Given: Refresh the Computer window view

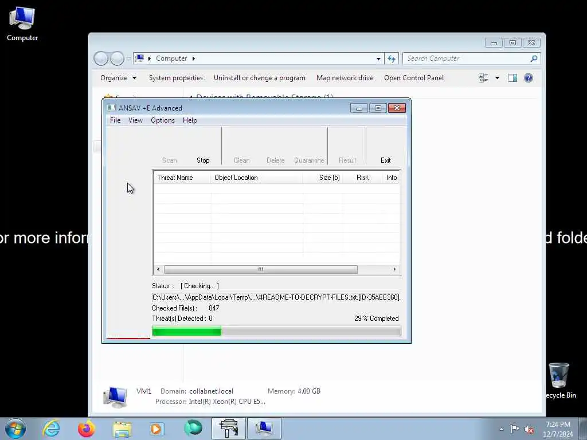Looking at the screenshot, I should coord(392,59).
